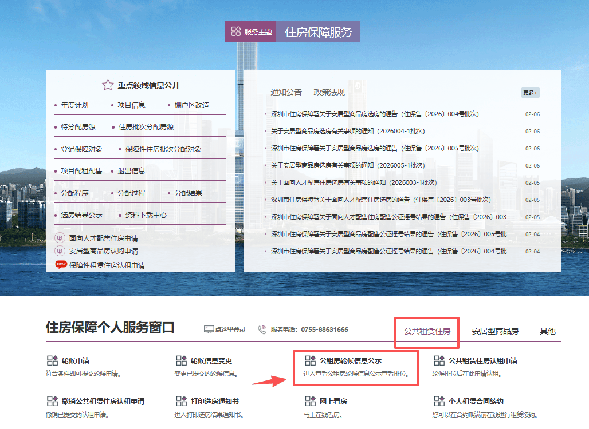Click the phone icon beside 服务电话
This screenshot has width=589, height=429.
point(262,329)
